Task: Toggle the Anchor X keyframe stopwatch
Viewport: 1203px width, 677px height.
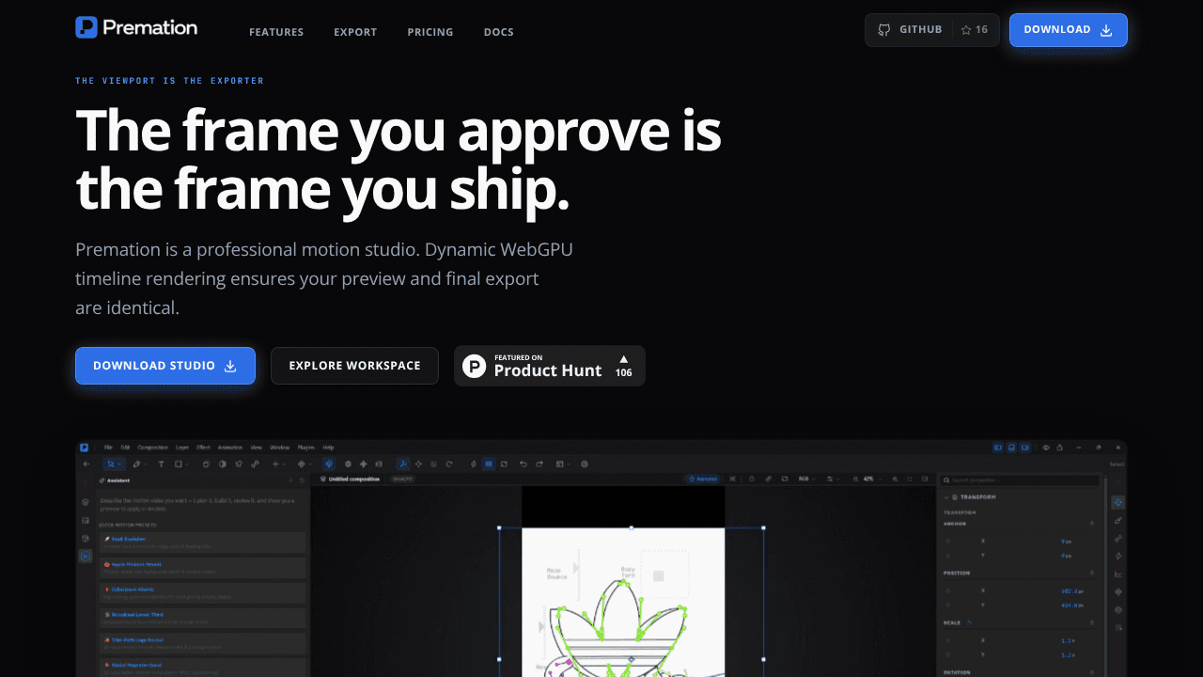Action: (947, 541)
